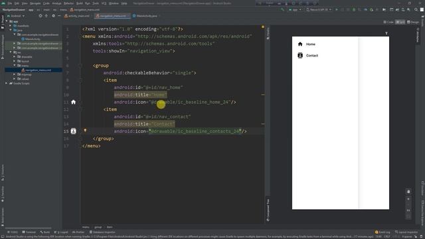
Task: Click 'group' in the editor breadcrumb
Action: 98,227
